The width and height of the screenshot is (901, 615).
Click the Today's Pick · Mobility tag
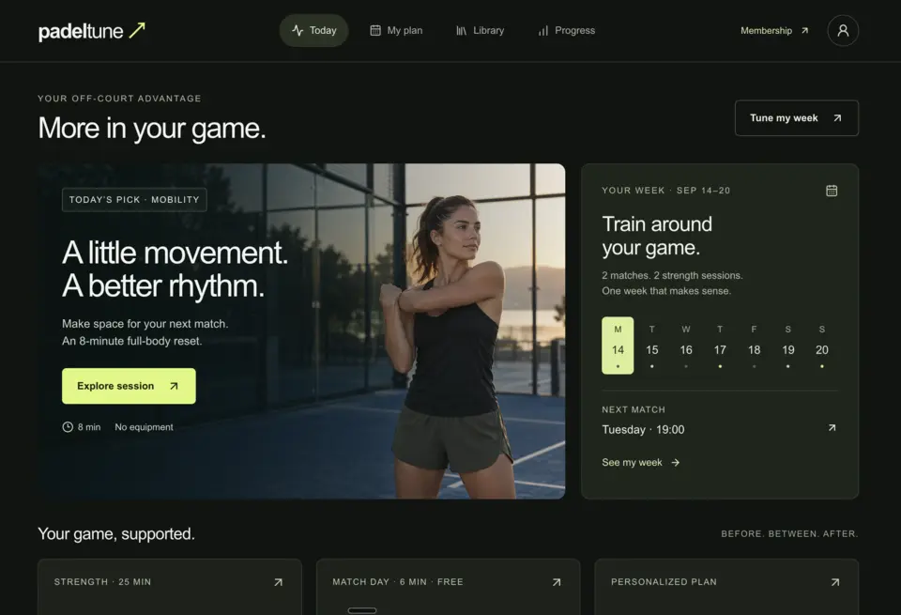[134, 199]
